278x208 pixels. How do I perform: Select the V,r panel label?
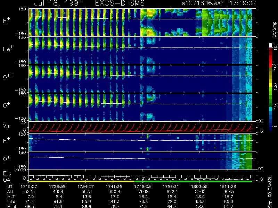coord(7,126)
